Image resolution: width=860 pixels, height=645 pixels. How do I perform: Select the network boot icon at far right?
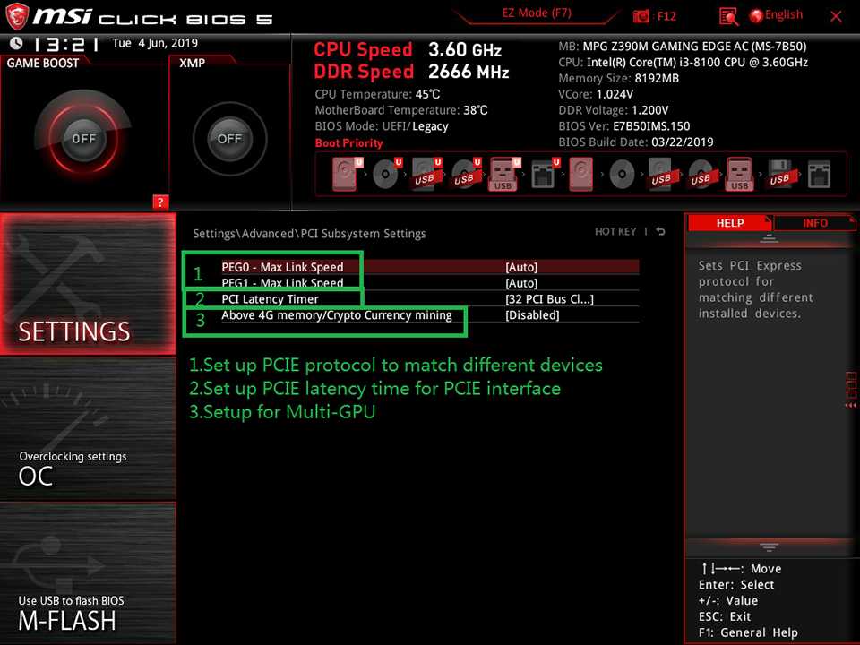coord(819,174)
